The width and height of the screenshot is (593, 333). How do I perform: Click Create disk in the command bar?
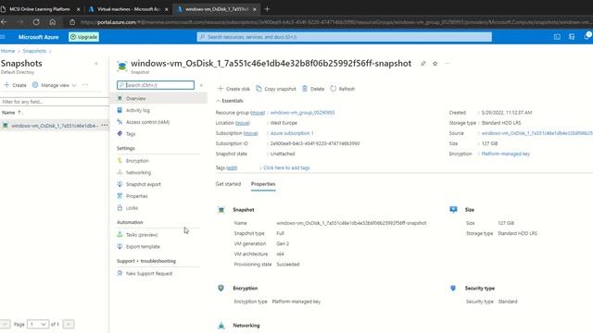[x=233, y=89]
